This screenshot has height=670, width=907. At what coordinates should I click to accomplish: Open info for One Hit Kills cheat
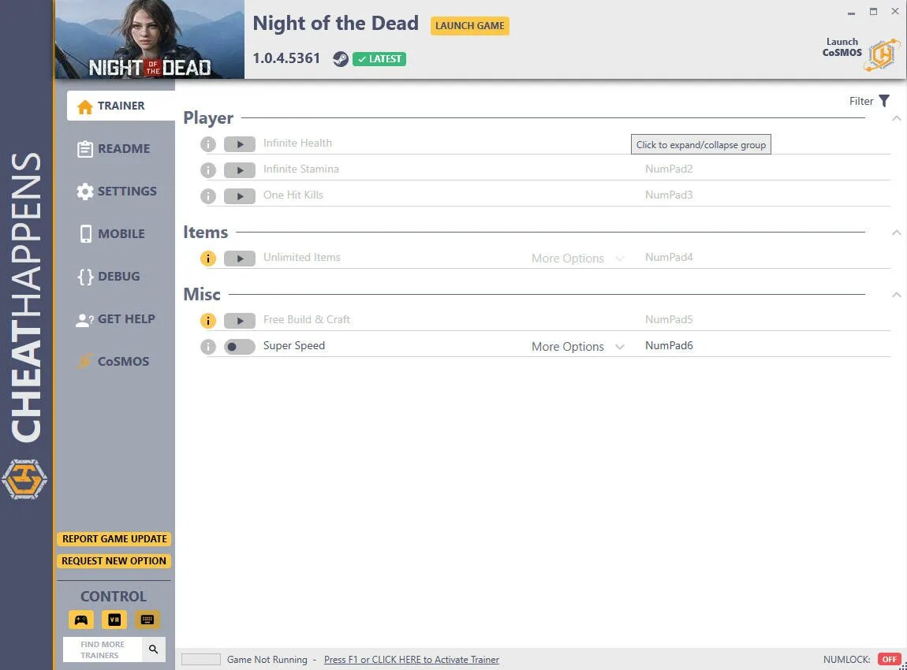point(207,196)
